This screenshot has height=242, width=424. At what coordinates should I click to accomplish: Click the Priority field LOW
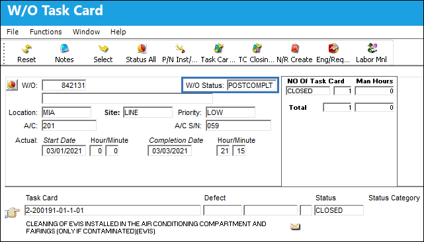230,112
